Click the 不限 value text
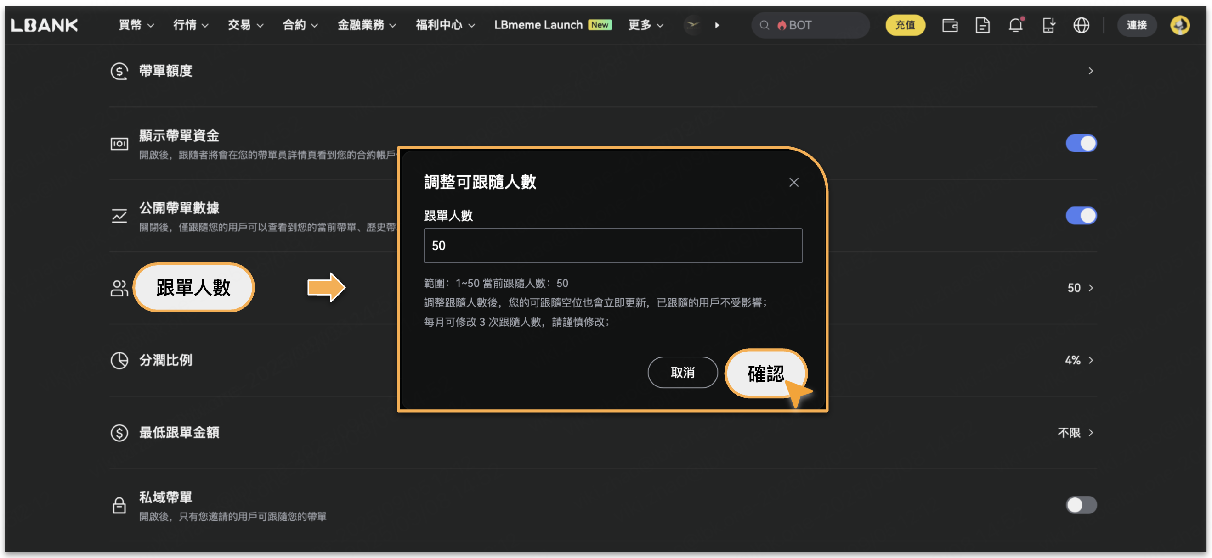The height and width of the screenshot is (558, 1212). [1069, 432]
